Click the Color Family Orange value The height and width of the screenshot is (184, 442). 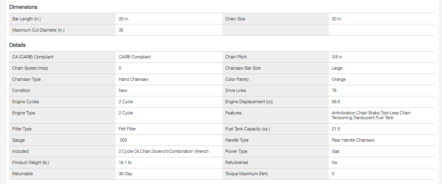(x=339, y=79)
